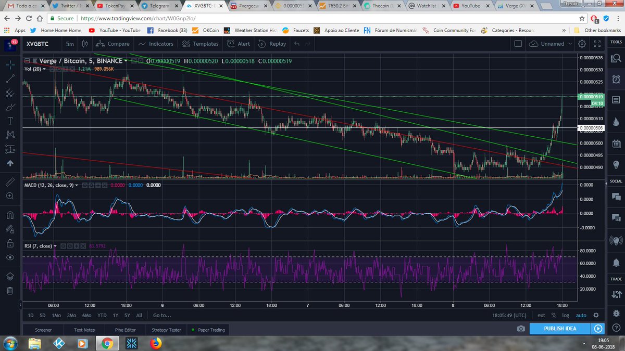Delete all drawings with trash icon
Viewport: 625px width, 351px height.
tap(10, 291)
